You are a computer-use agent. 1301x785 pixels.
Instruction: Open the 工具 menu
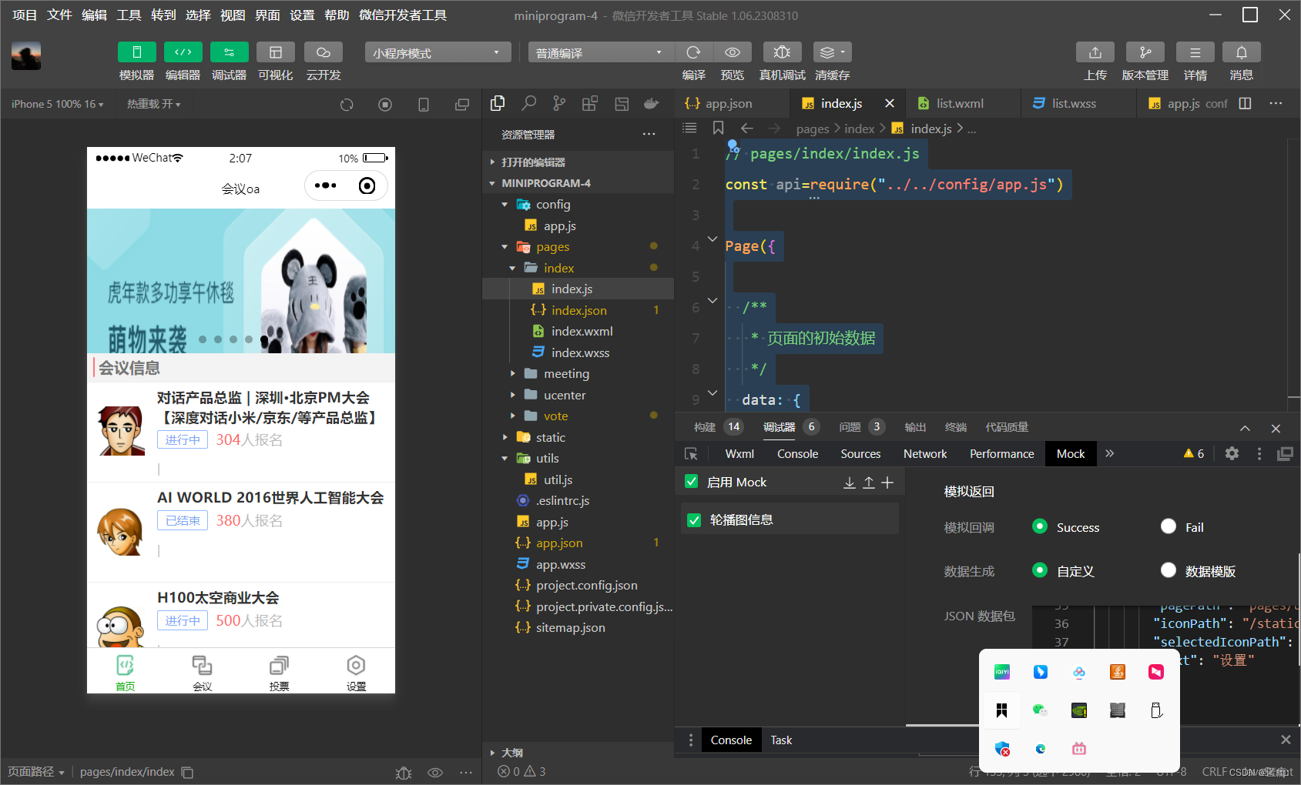129,15
